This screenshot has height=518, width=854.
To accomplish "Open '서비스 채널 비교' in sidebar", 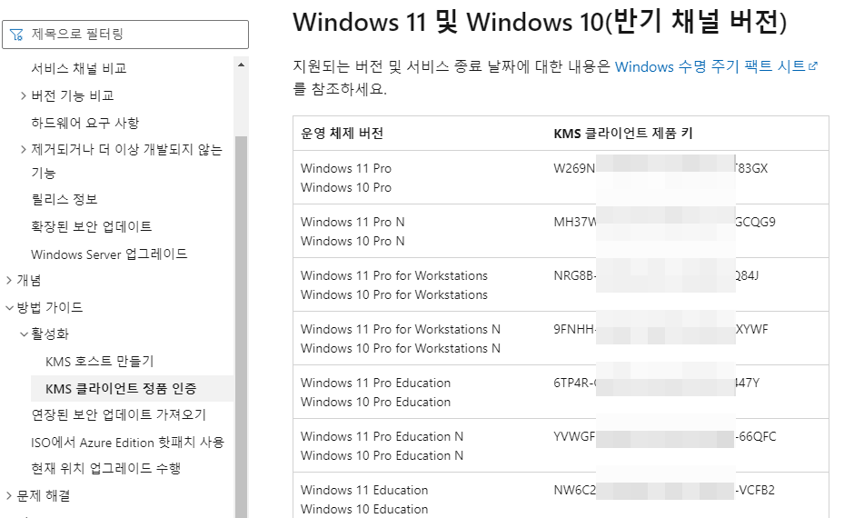I will coord(79,68).
